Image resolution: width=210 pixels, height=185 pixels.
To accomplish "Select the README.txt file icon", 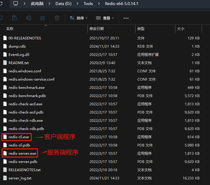I will (5, 63).
